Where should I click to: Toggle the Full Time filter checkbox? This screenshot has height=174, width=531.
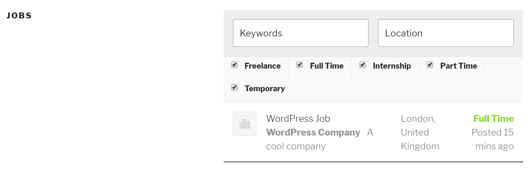tap(300, 65)
